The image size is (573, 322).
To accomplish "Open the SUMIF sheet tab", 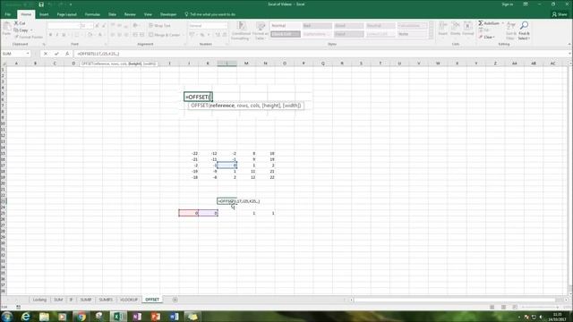I will click(86, 300).
